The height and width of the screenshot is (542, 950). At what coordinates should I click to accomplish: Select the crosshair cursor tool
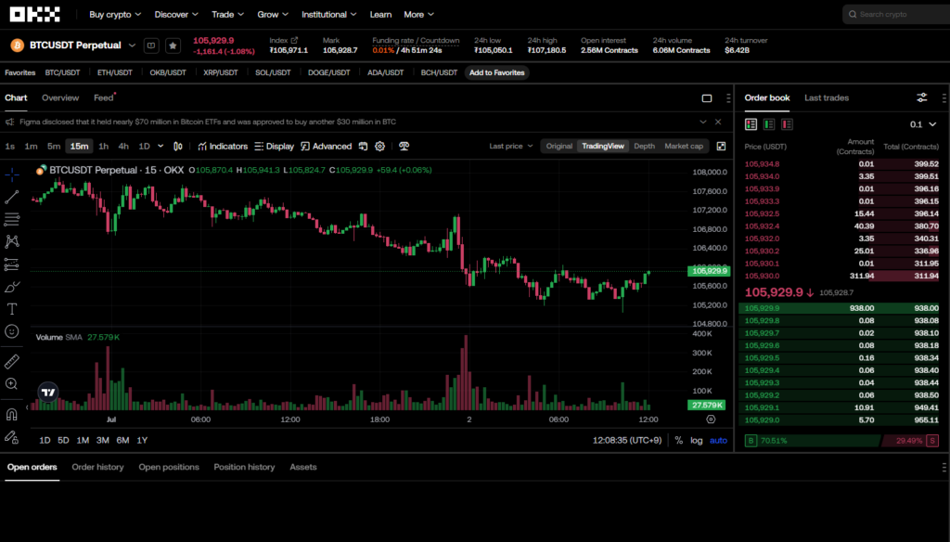(x=11, y=175)
